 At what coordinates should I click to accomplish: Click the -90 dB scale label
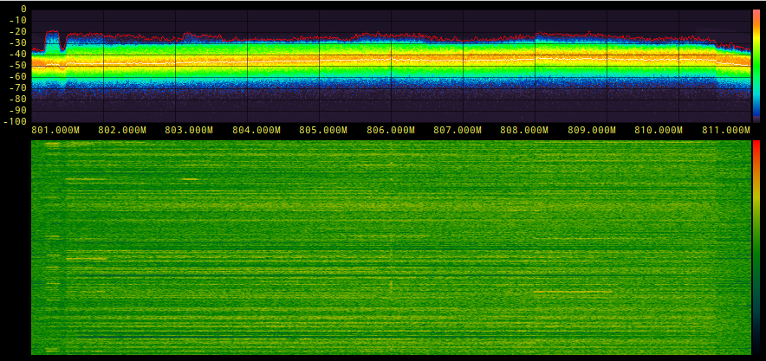pos(18,110)
